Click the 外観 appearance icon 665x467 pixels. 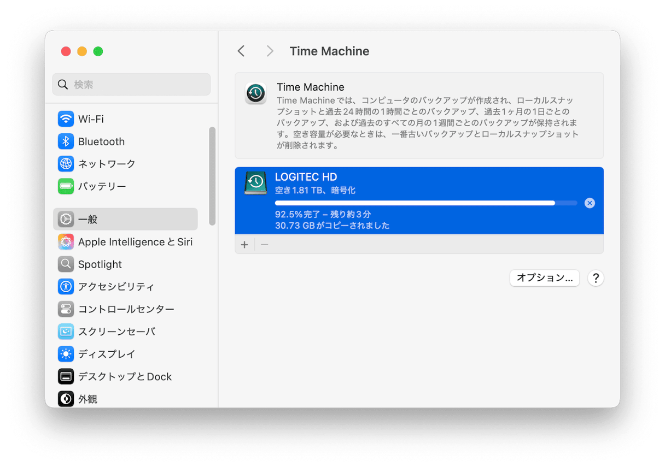(66, 399)
